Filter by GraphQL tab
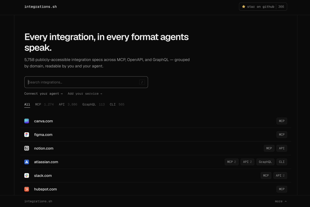Screen dimensions: 310x207 [x=94, y=104]
